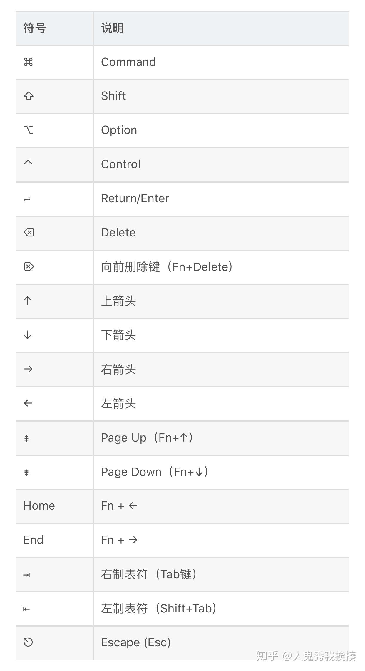Click the up arrow symbol cell
This screenshot has width=365, height=671.
point(28,301)
